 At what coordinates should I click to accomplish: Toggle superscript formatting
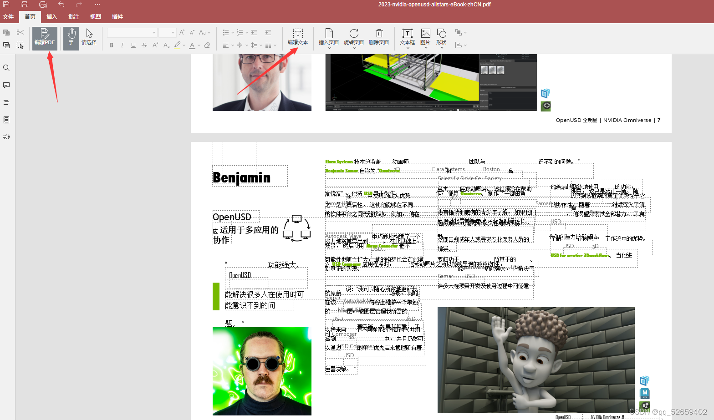[155, 45]
